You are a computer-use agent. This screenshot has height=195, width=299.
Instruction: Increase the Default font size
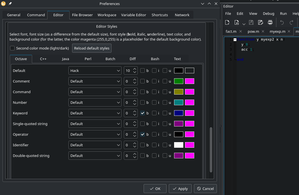(135, 69)
